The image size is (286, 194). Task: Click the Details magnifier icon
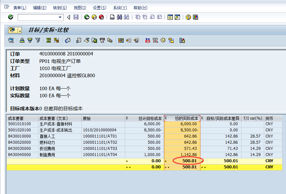pos(11,40)
